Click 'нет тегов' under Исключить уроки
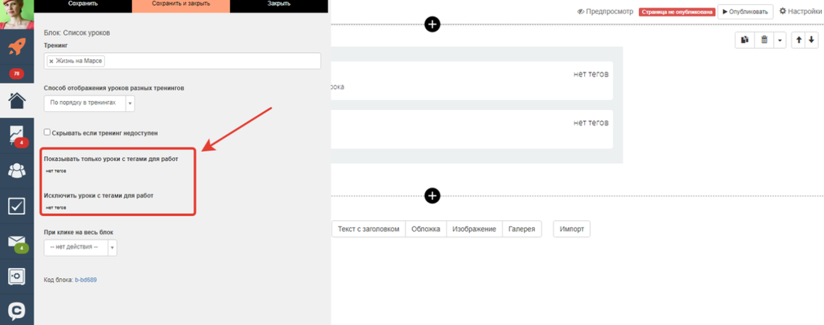Image resolution: width=824 pixels, height=325 pixels. point(56,208)
